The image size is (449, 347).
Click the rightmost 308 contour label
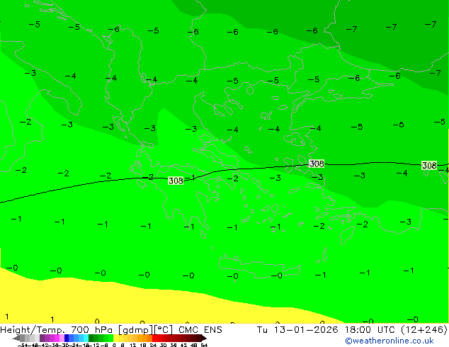point(429,165)
